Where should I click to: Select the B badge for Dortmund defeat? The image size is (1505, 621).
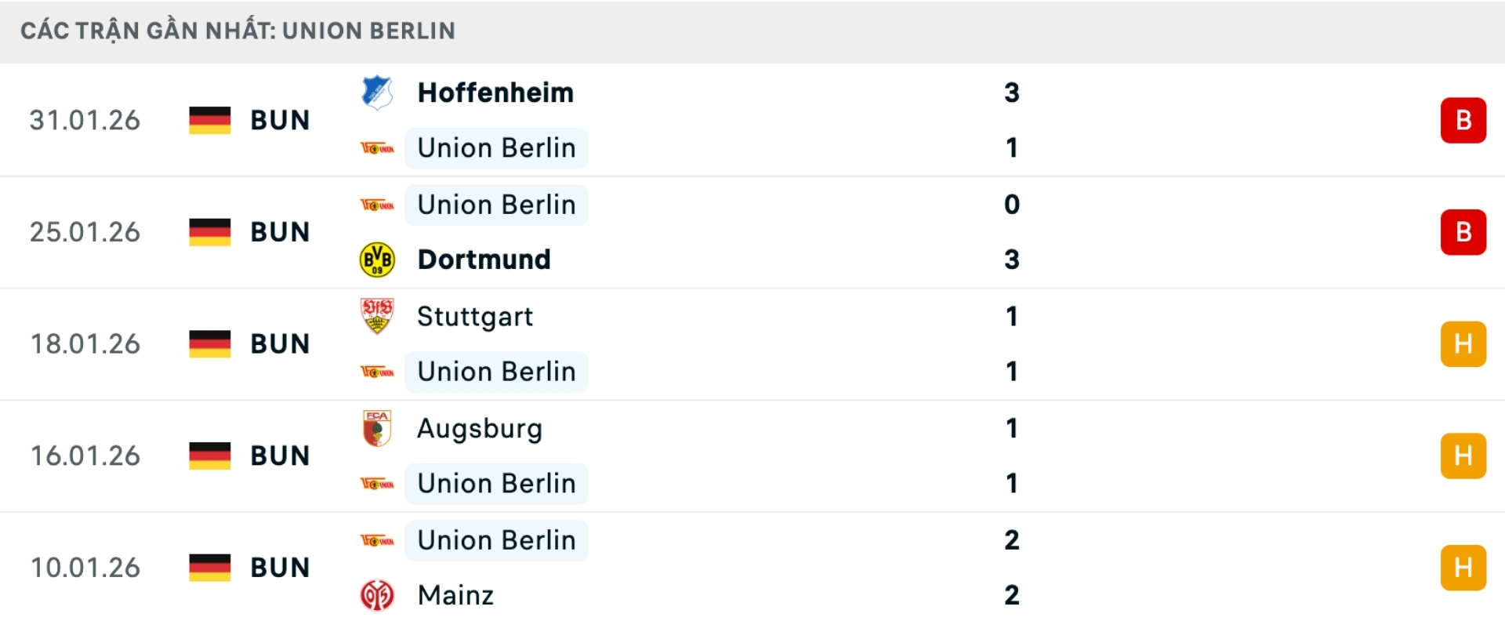tap(1464, 232)
